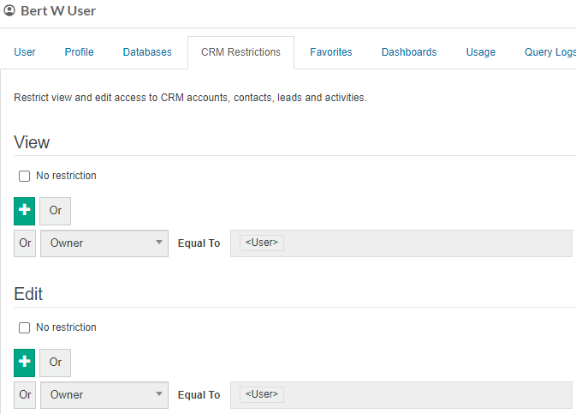This screenshot has width=576, height=414.
Task: Click the user avatar icon beside Bert W User
Action: pos(9,11)
